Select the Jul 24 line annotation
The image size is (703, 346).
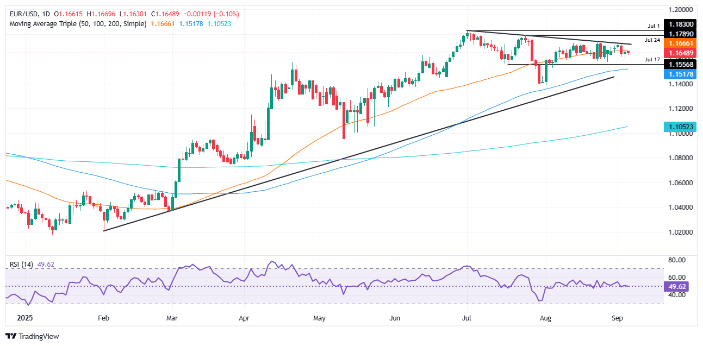coord(652,40)
